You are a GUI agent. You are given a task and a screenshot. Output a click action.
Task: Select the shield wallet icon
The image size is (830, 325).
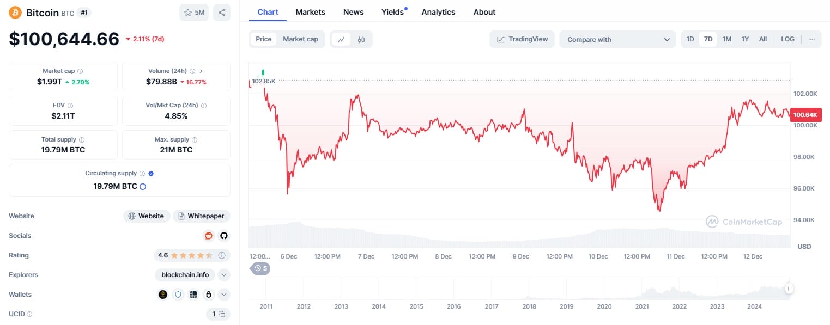(x=178, y=295)
